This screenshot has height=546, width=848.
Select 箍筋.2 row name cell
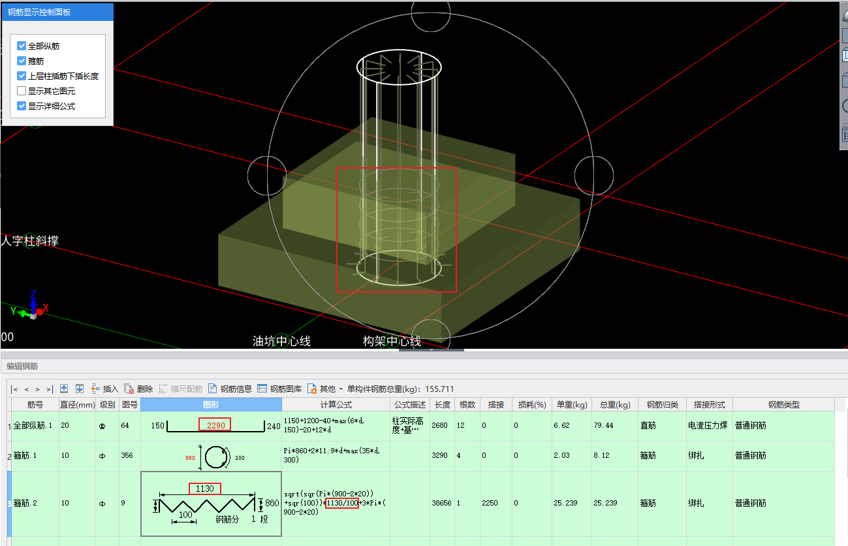click(x=35, y=504)
